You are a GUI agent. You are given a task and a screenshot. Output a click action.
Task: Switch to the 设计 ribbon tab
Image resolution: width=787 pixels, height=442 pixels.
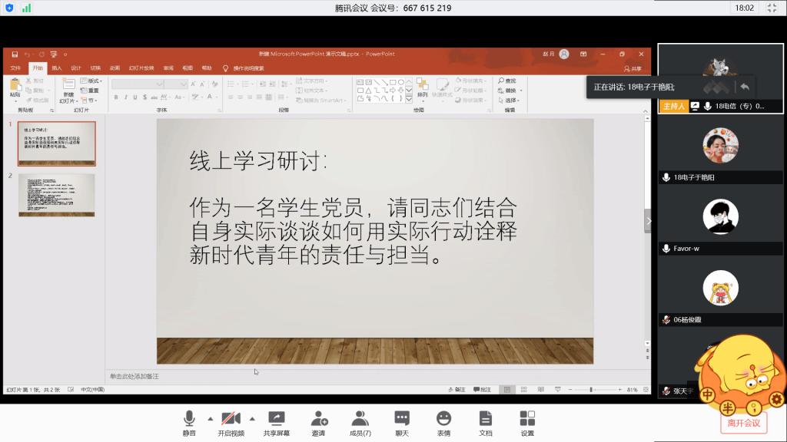pos(76,68)
